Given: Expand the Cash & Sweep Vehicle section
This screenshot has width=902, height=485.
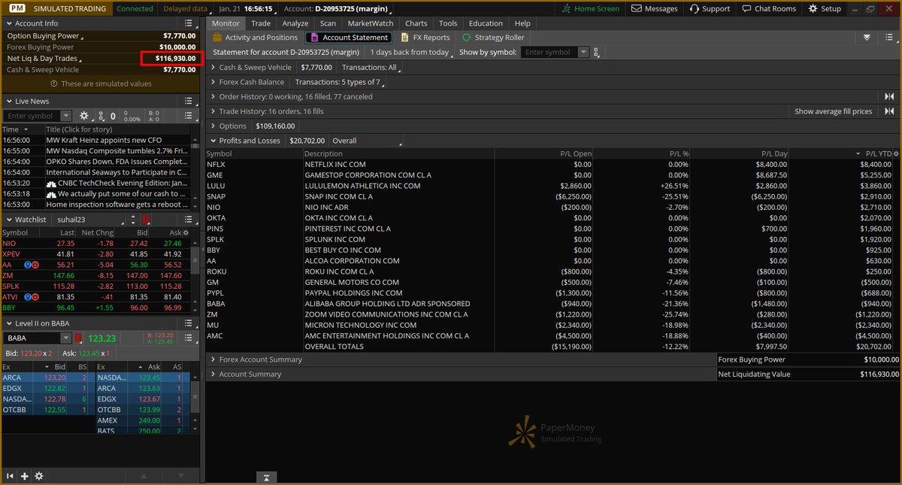Looking at the screenshot, I should 213,67.
